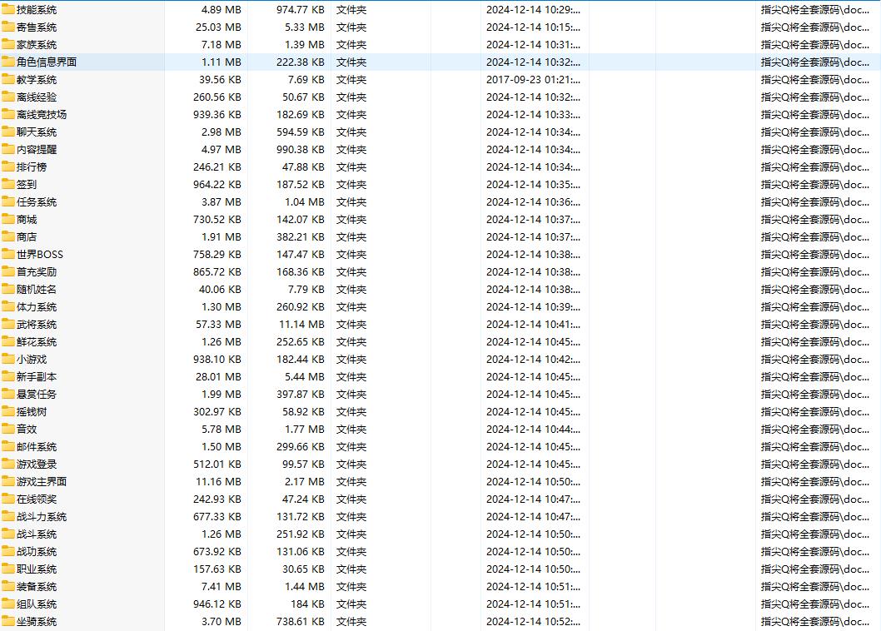Click the 坐骑系统 folder icon
This screenshot has height=631, width=881.
tap(8, 622)
